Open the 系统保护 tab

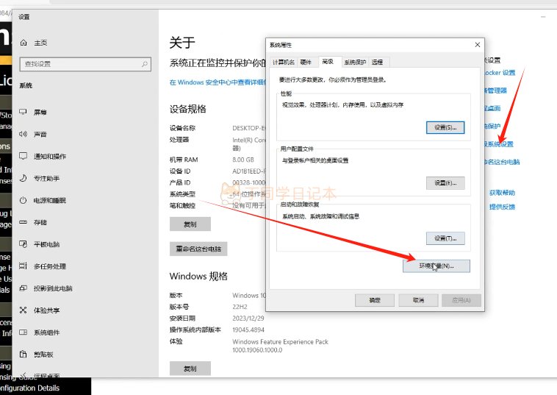[355, 63]
